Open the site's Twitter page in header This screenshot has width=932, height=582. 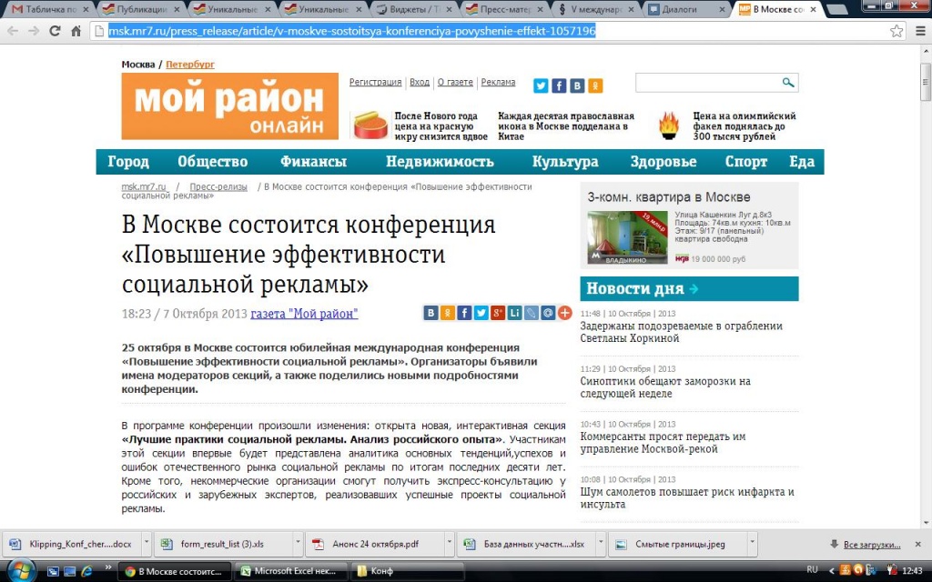pyautogui.click(x=541, y=85)
